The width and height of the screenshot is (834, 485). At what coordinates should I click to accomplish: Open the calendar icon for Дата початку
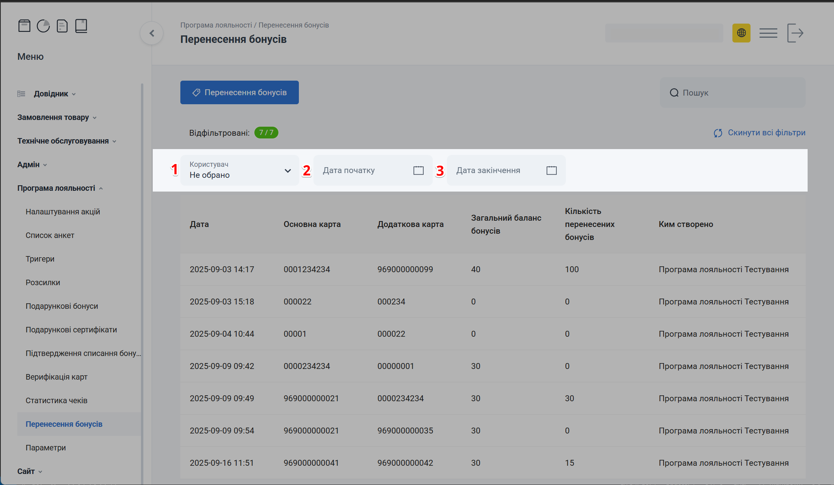tap(419, 170)
